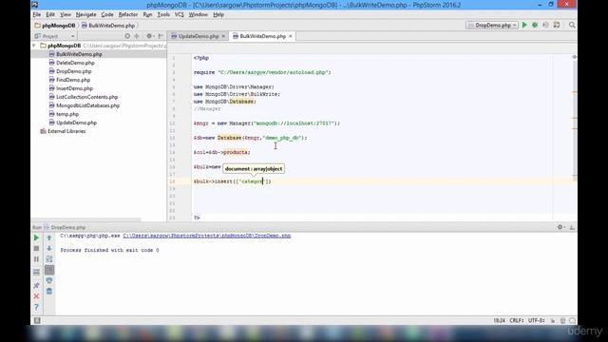Screen dimensions: 608x342
Task: Open the DropDemo.php file path link in console
Action: 207,236
